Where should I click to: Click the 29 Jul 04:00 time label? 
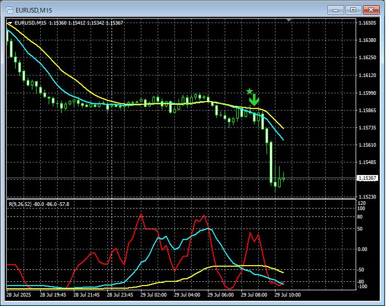point(187,294)
